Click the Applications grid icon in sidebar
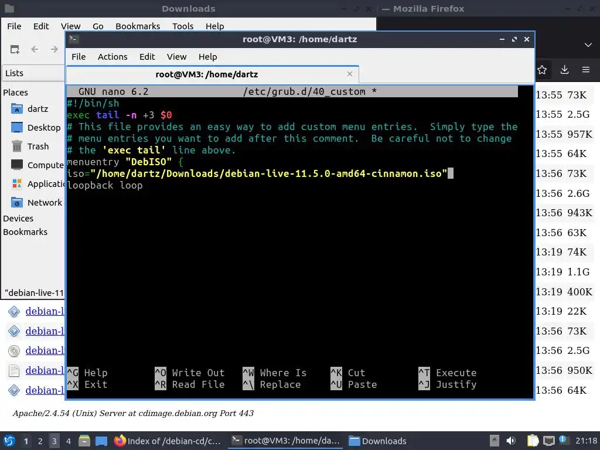The image size is (600, 450). click(17, 183)
